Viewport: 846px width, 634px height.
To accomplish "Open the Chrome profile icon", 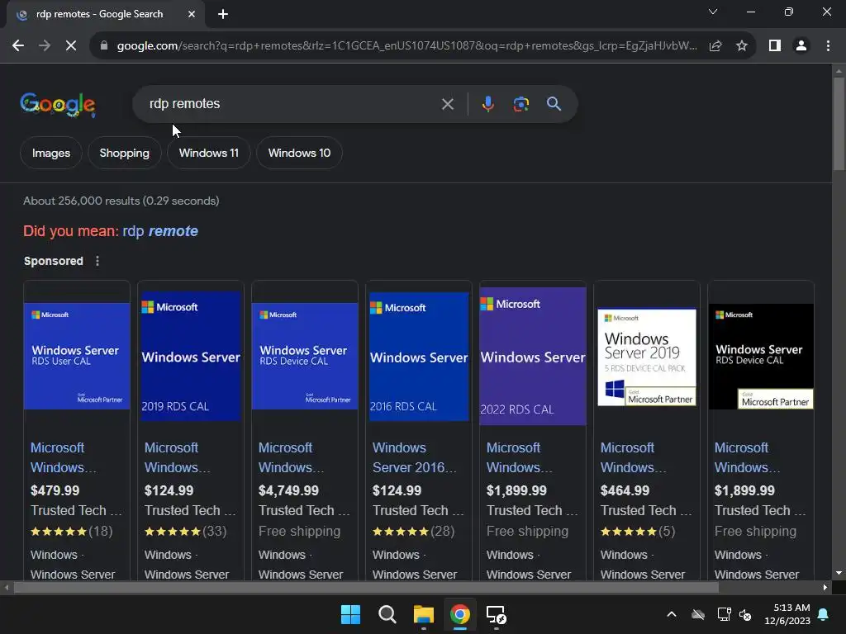I will coord(801,46).
